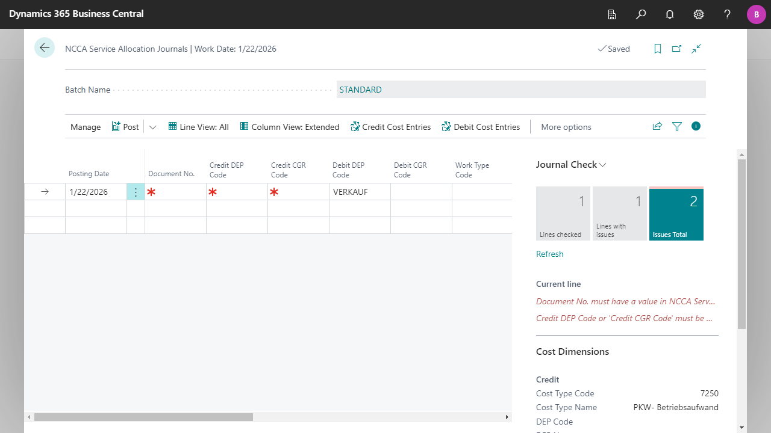Click the share icon in action bar

coord(657,126)
